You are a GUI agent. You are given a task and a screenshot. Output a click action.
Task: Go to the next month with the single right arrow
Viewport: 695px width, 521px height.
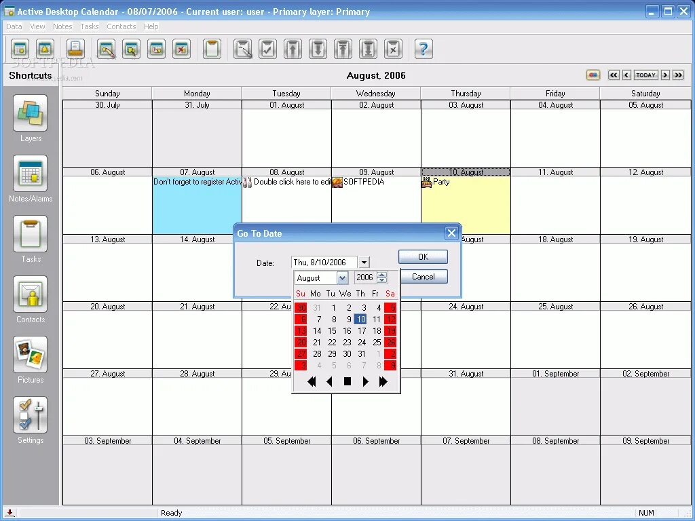pyautogui.click(x=665, y=75)
